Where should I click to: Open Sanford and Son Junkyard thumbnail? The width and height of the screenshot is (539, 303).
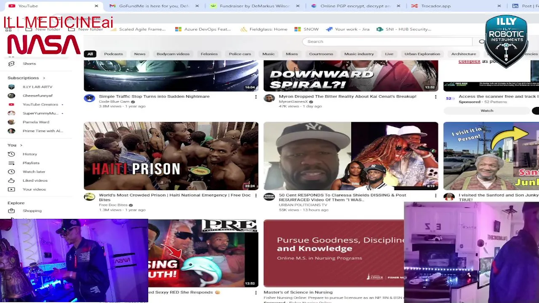[491, 156]
